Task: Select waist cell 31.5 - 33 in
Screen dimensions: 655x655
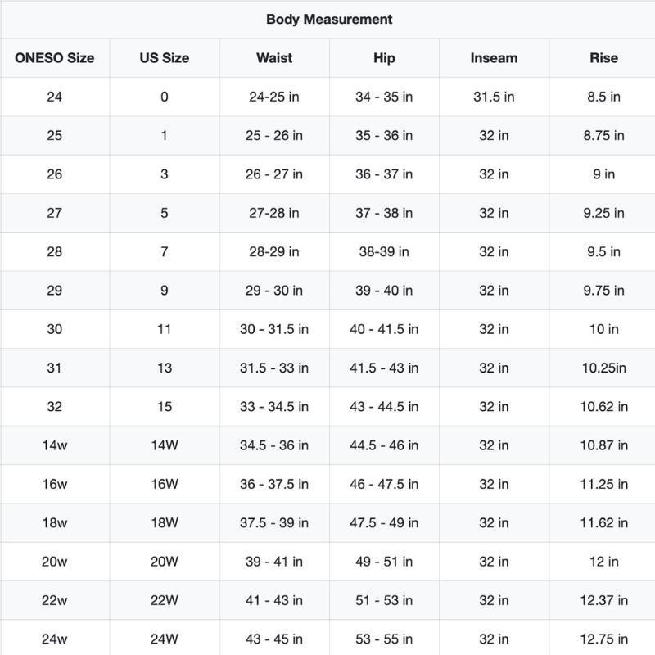Action: pos(273,368)
